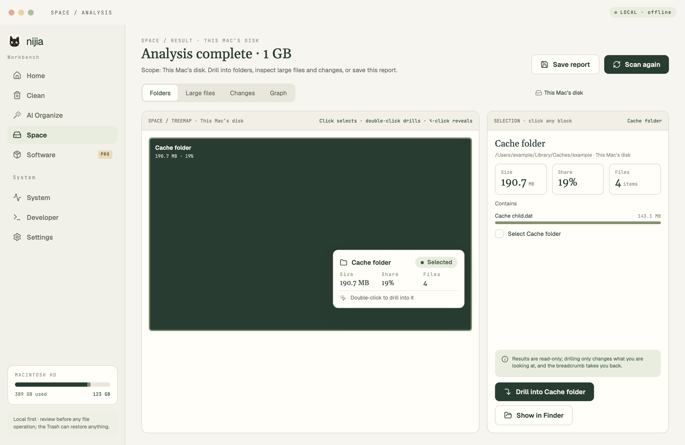Switch to the Changes tab
Image resolution: width=685 pixels, height=445 pixels.
242,93
